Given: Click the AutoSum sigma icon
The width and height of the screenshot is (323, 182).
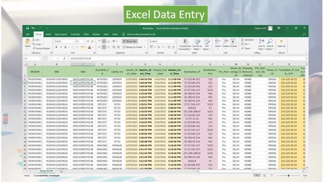Looking at the screenshot, I should (x=242, y=39).
